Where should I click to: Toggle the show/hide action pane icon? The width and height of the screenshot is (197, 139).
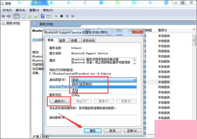[48, 16]
